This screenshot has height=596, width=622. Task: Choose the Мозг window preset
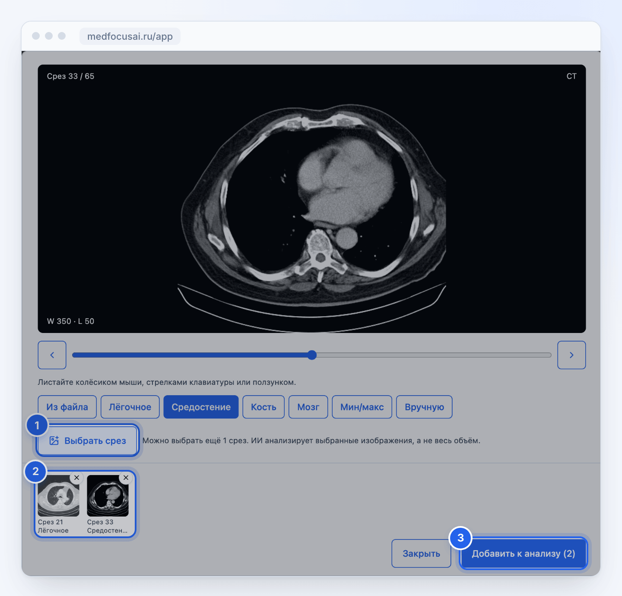(x=308, y=407)
